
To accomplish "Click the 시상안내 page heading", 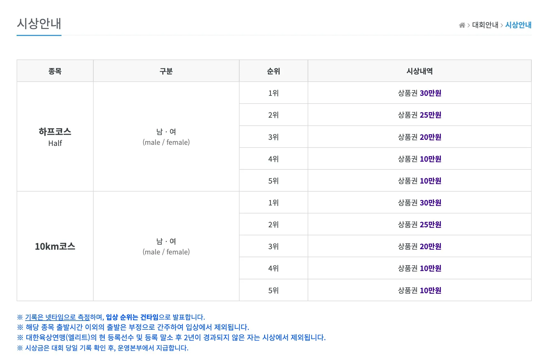I will 39,24.
